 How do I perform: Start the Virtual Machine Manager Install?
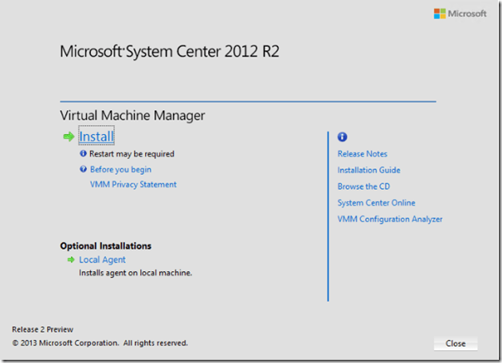[96, 136]
